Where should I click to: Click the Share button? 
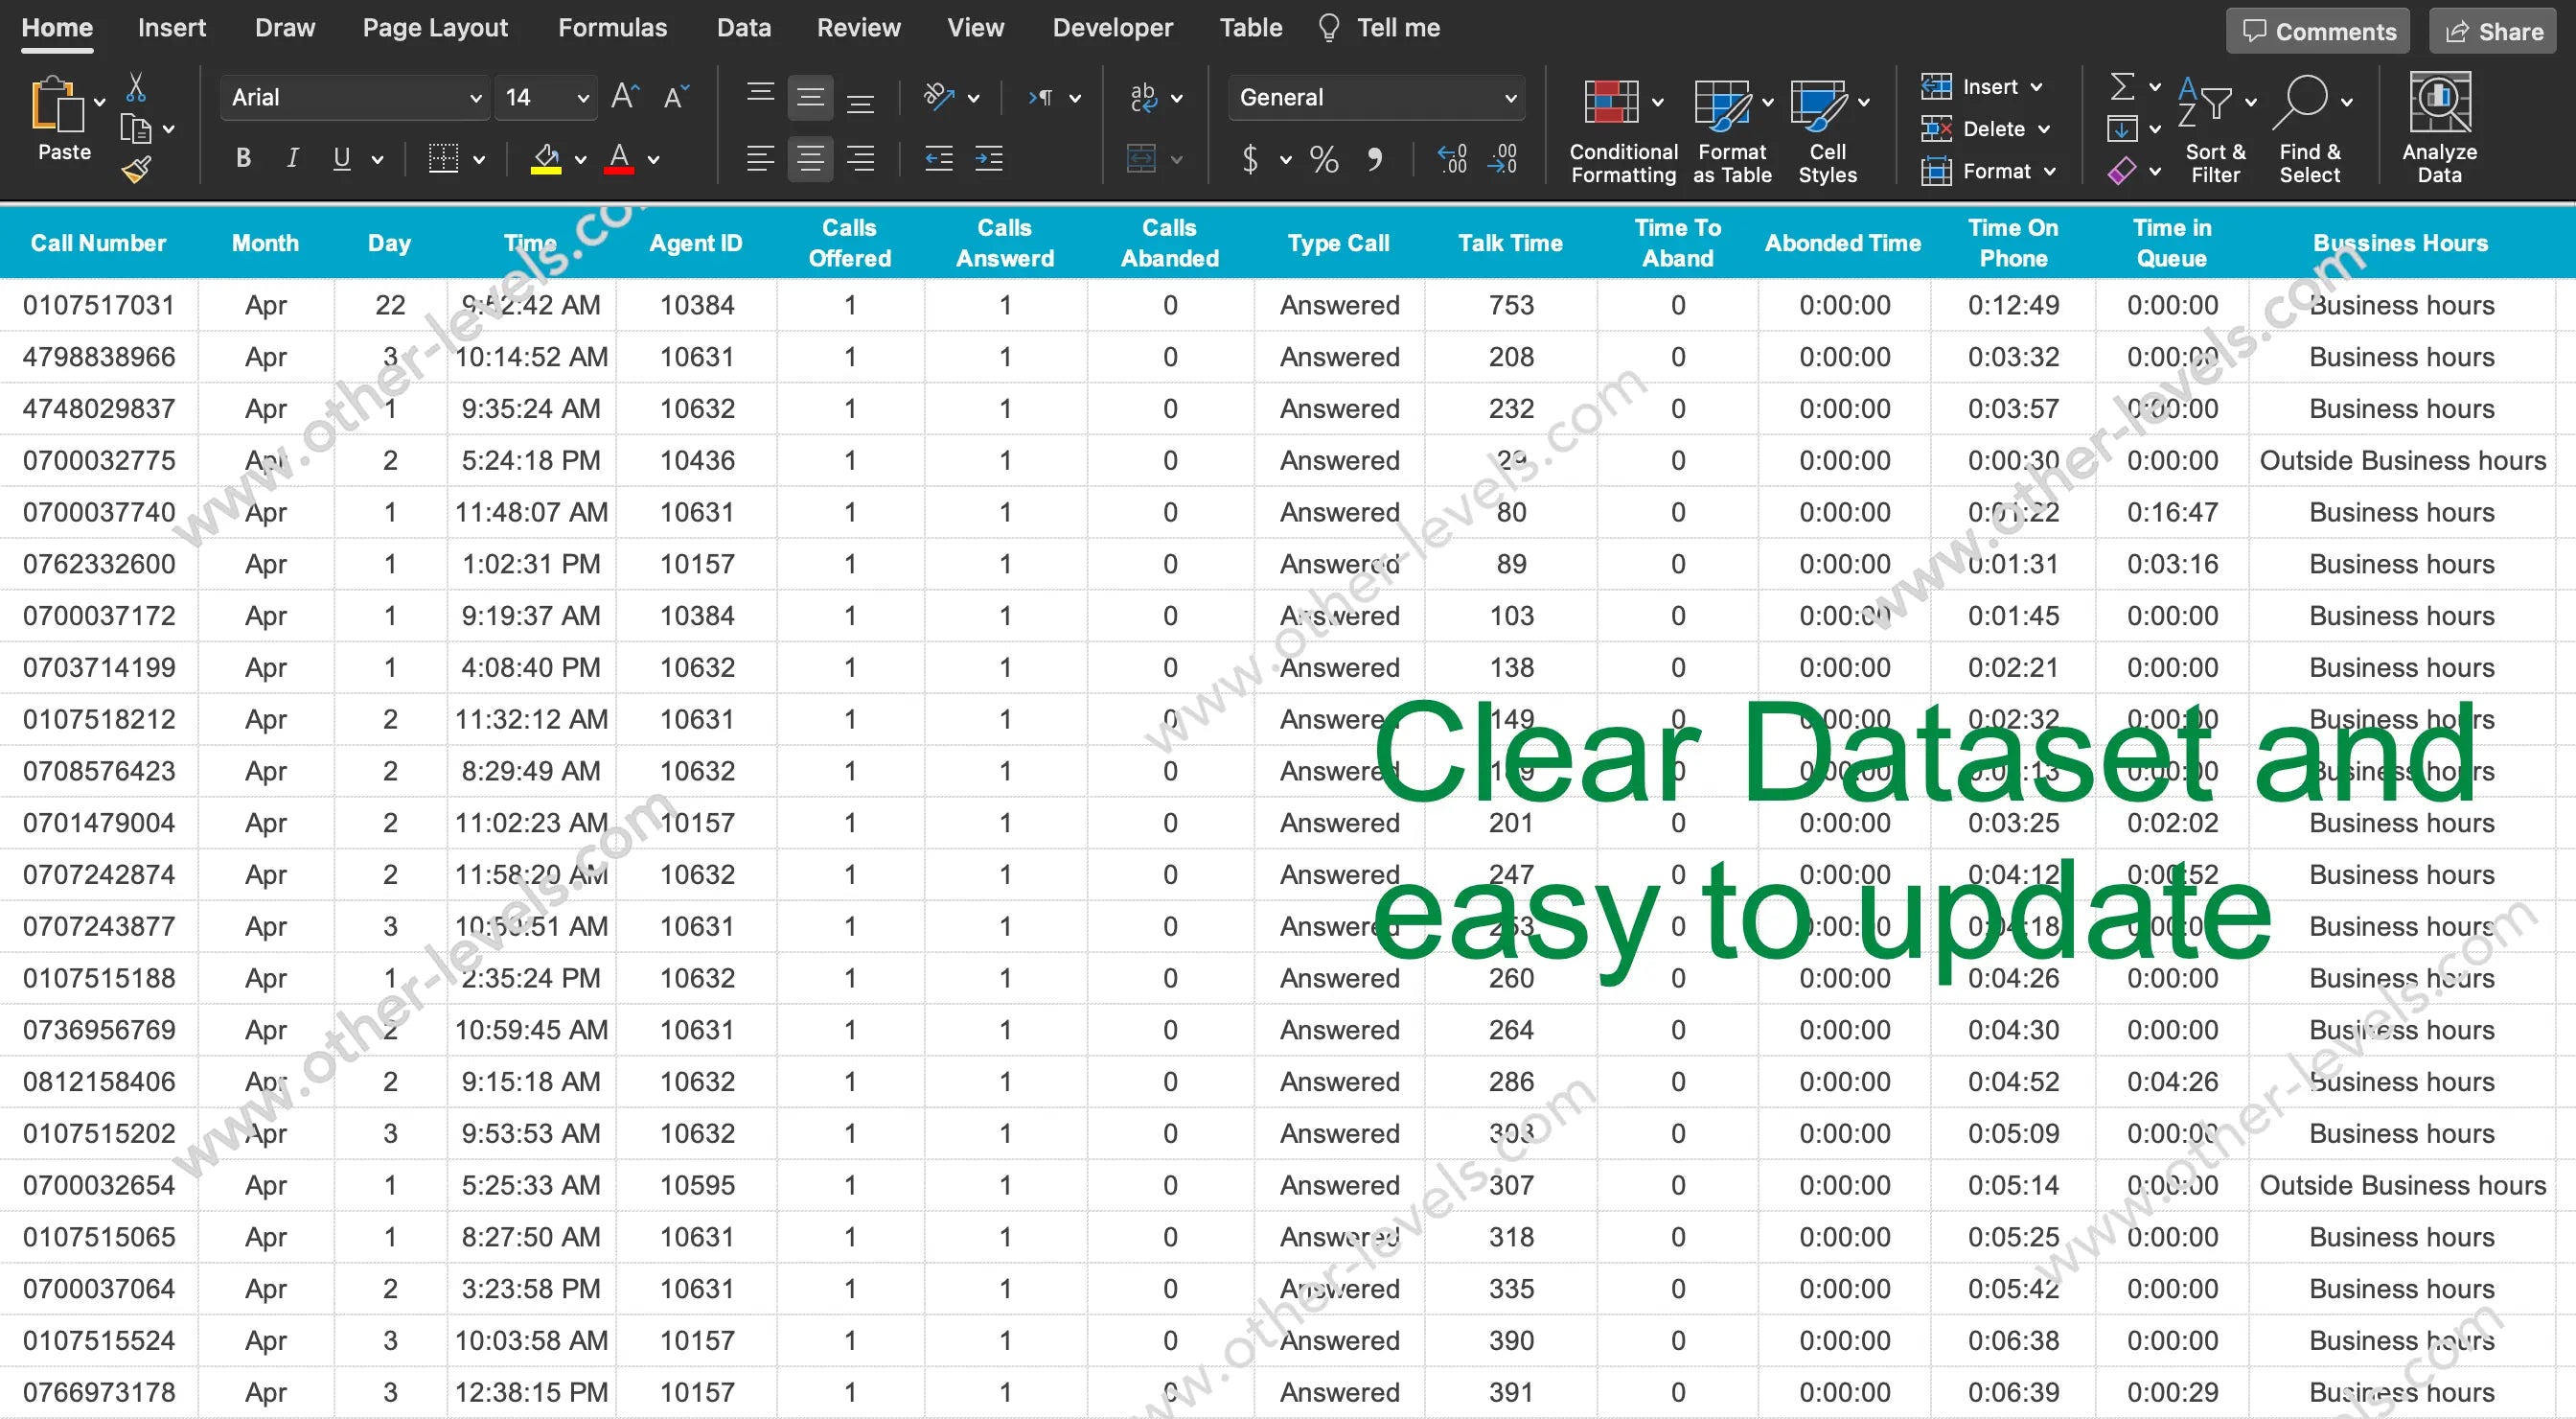pyautogui.click(x=2493, y=32)
